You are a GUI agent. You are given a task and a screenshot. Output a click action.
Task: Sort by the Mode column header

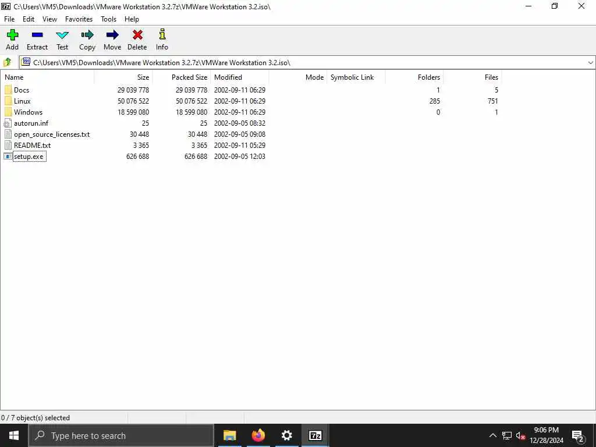click(x=298, y=77)
